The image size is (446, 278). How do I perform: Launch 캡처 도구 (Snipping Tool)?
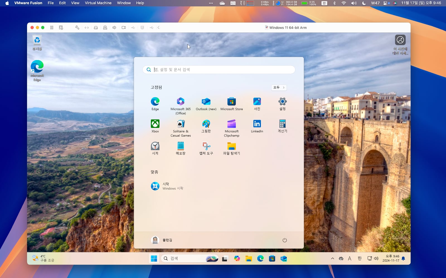click(206, 148)
